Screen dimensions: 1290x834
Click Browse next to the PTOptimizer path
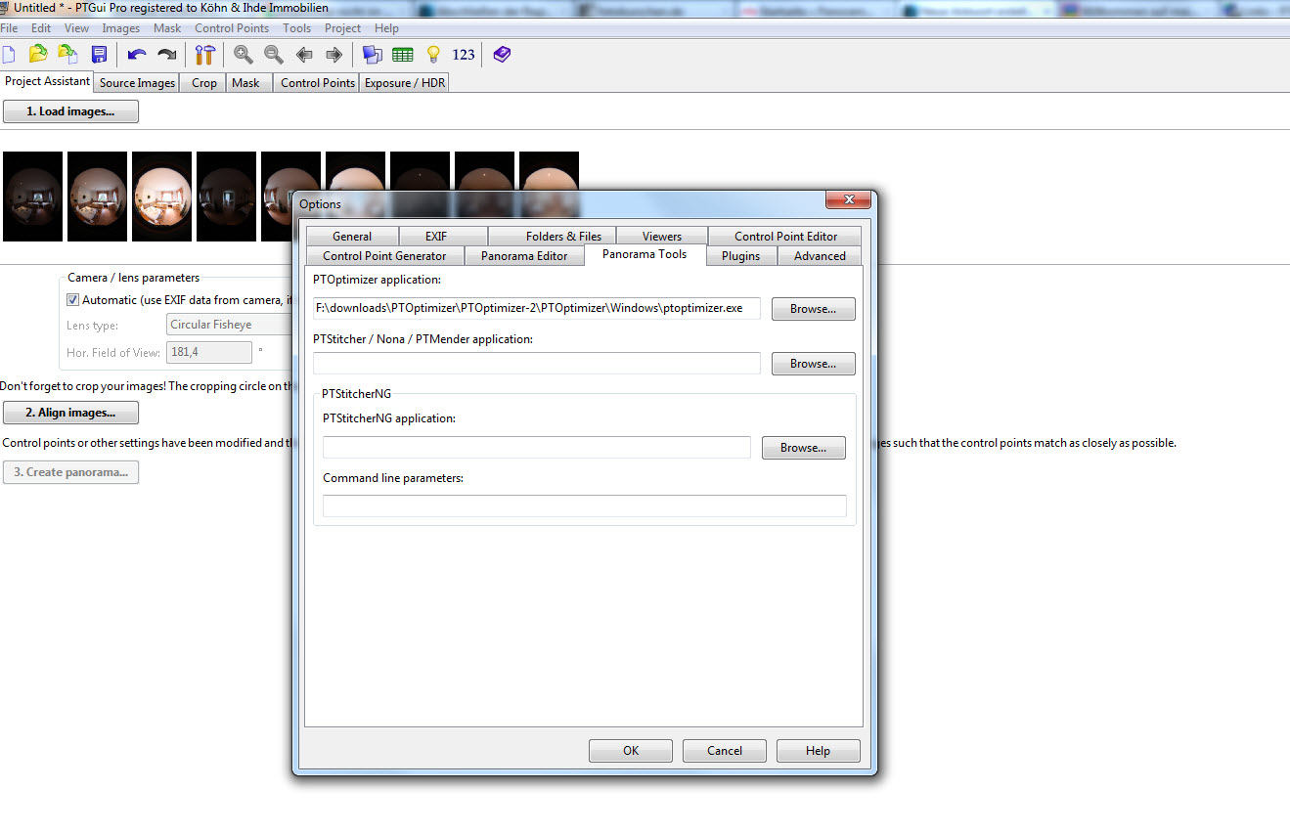(x=813, y=309)
